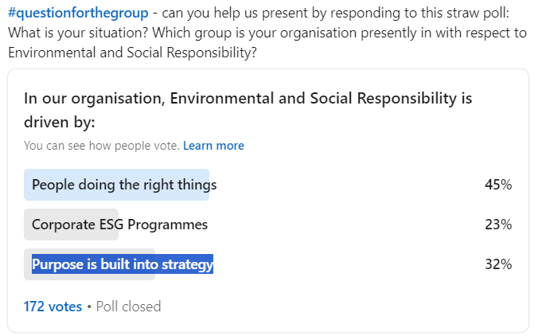Click the "Learn more" link
Screen dimensions: 534x336
pos(213,146)
